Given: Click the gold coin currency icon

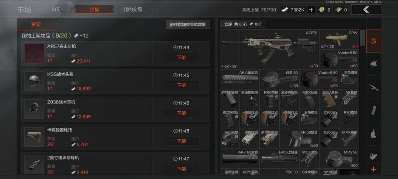Looking at the screenshot, I should pos(322,10).
